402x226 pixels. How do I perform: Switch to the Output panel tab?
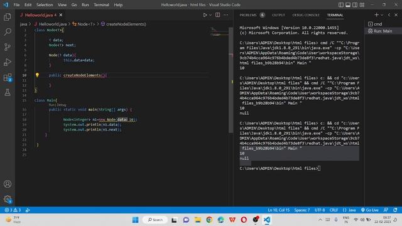[278, 15]
